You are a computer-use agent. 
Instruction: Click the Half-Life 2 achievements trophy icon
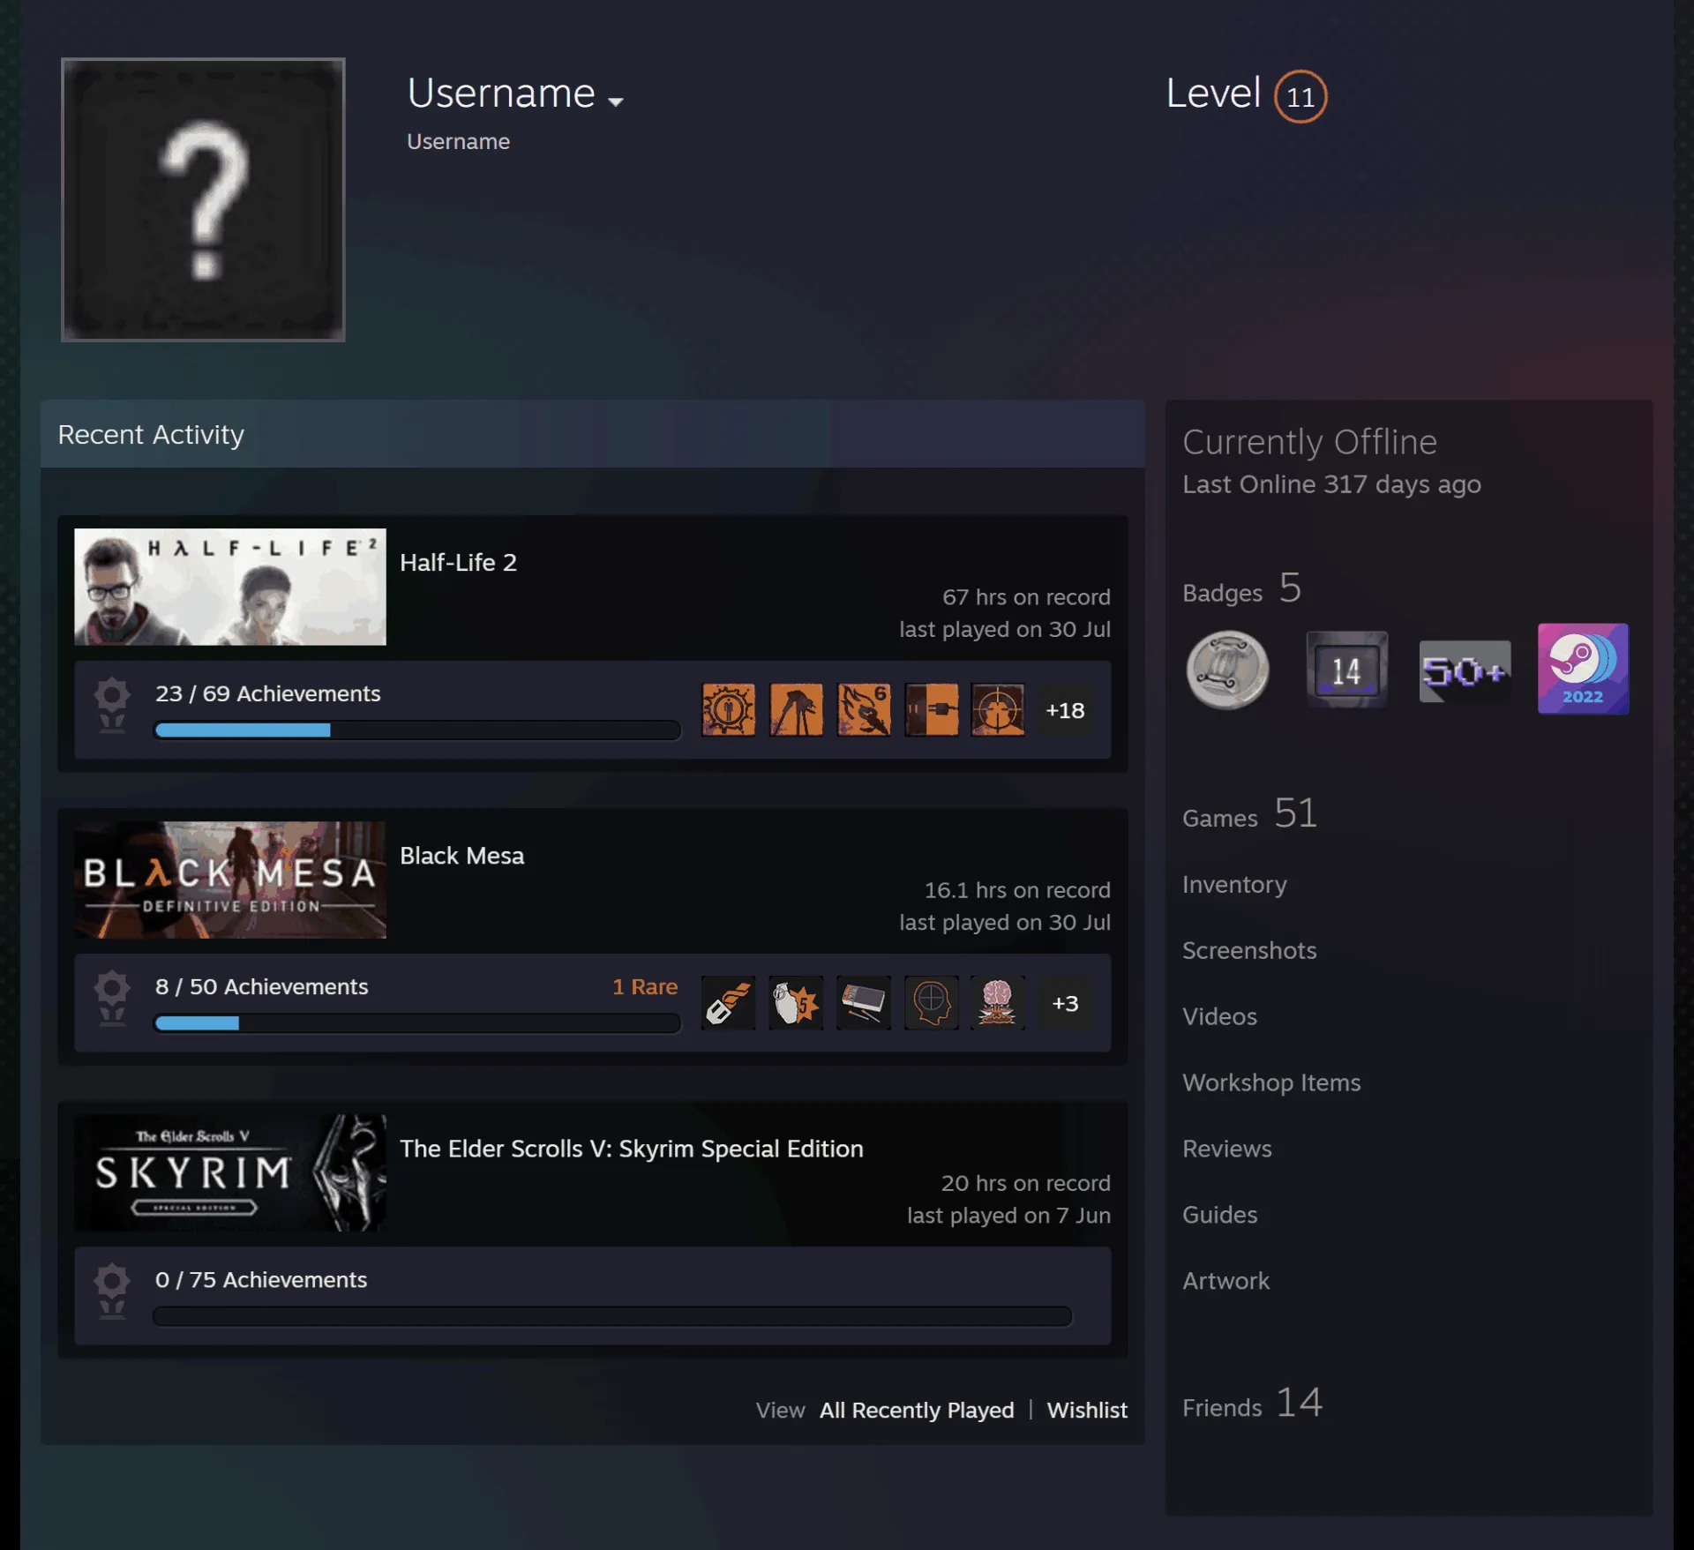112,706
